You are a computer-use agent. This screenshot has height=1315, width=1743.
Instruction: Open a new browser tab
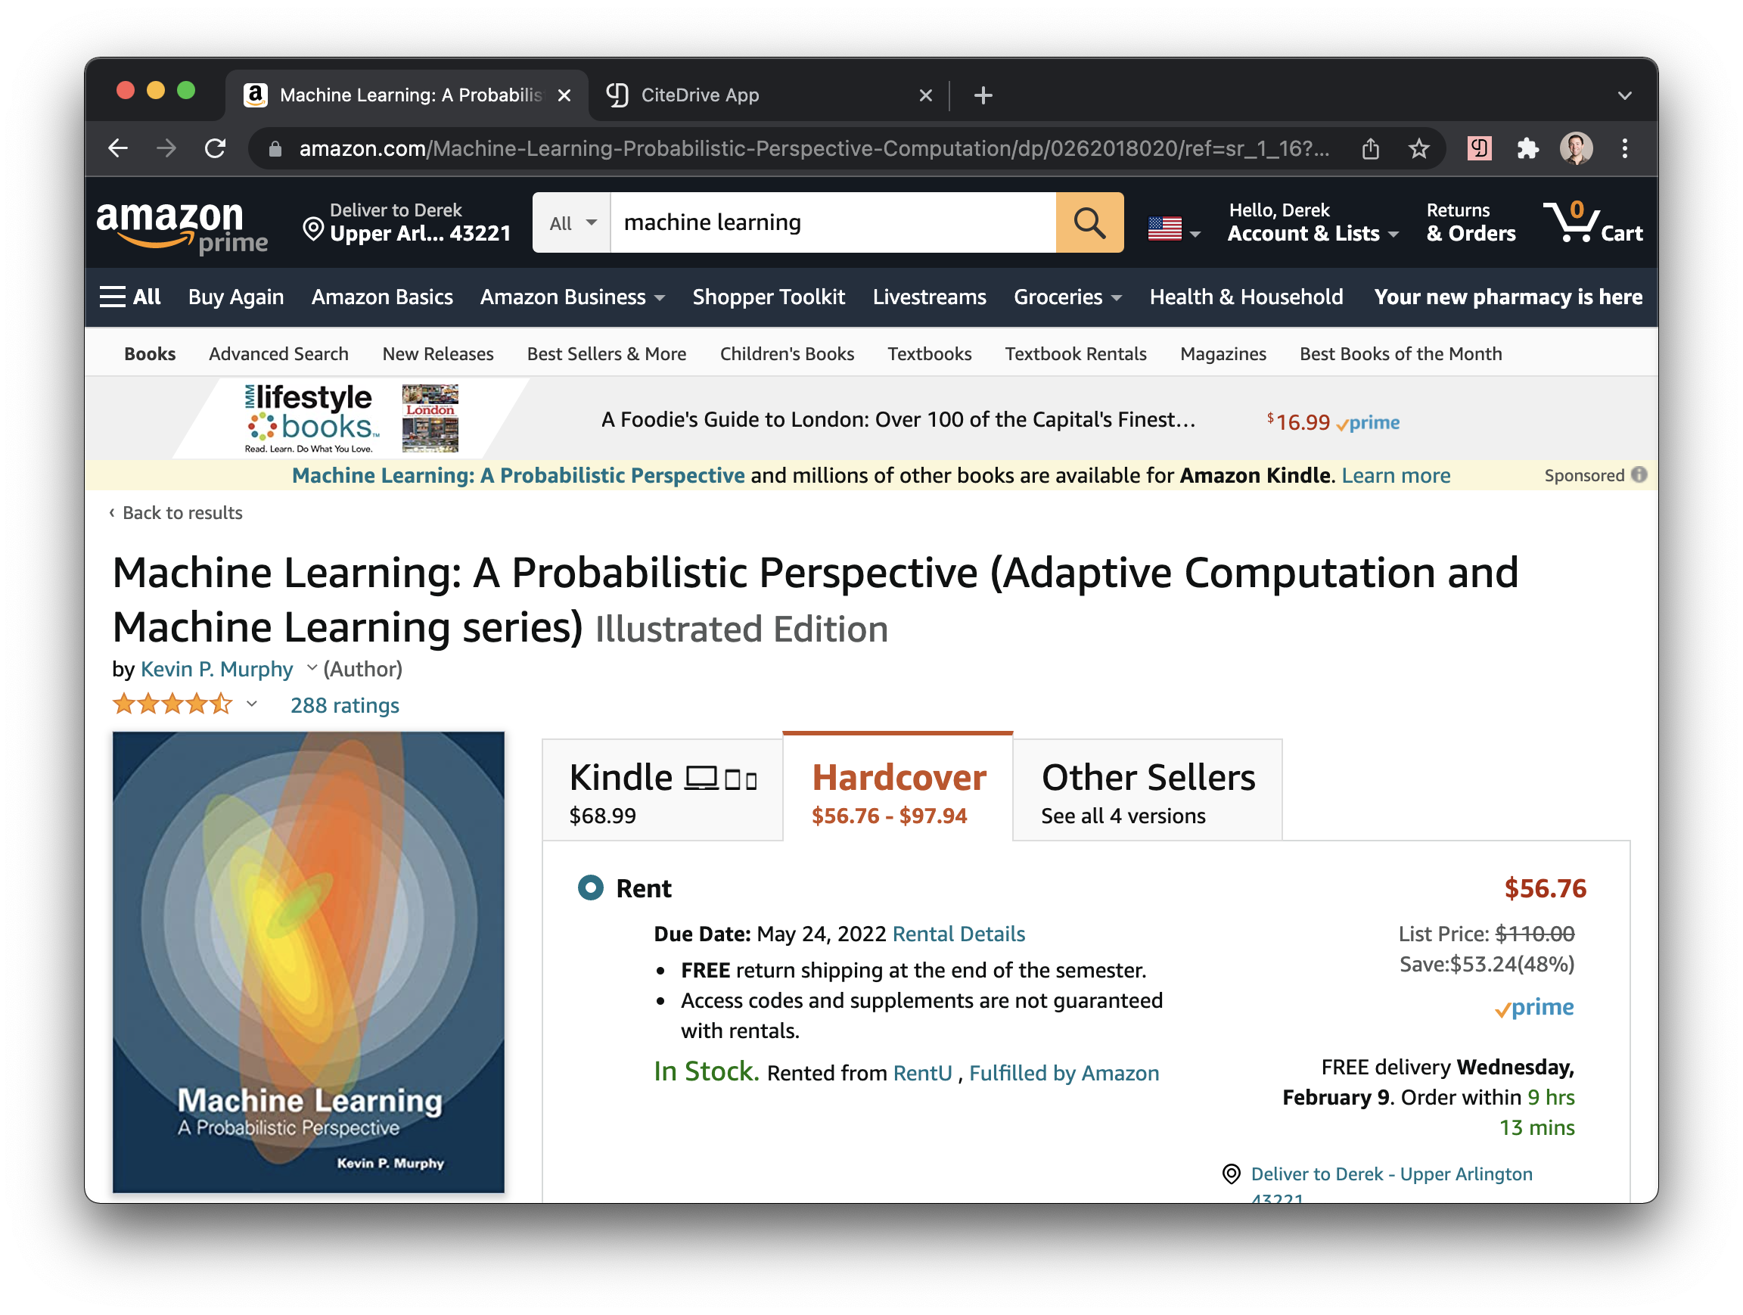(983, 95)
